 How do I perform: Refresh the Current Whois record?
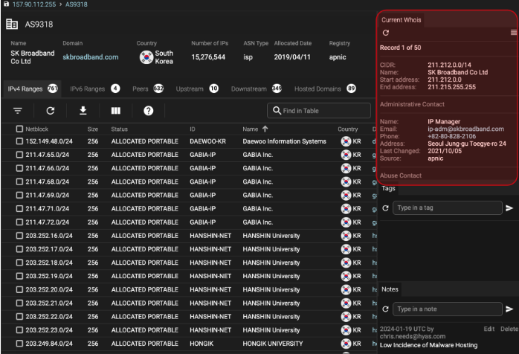click(x=385, y=33)
